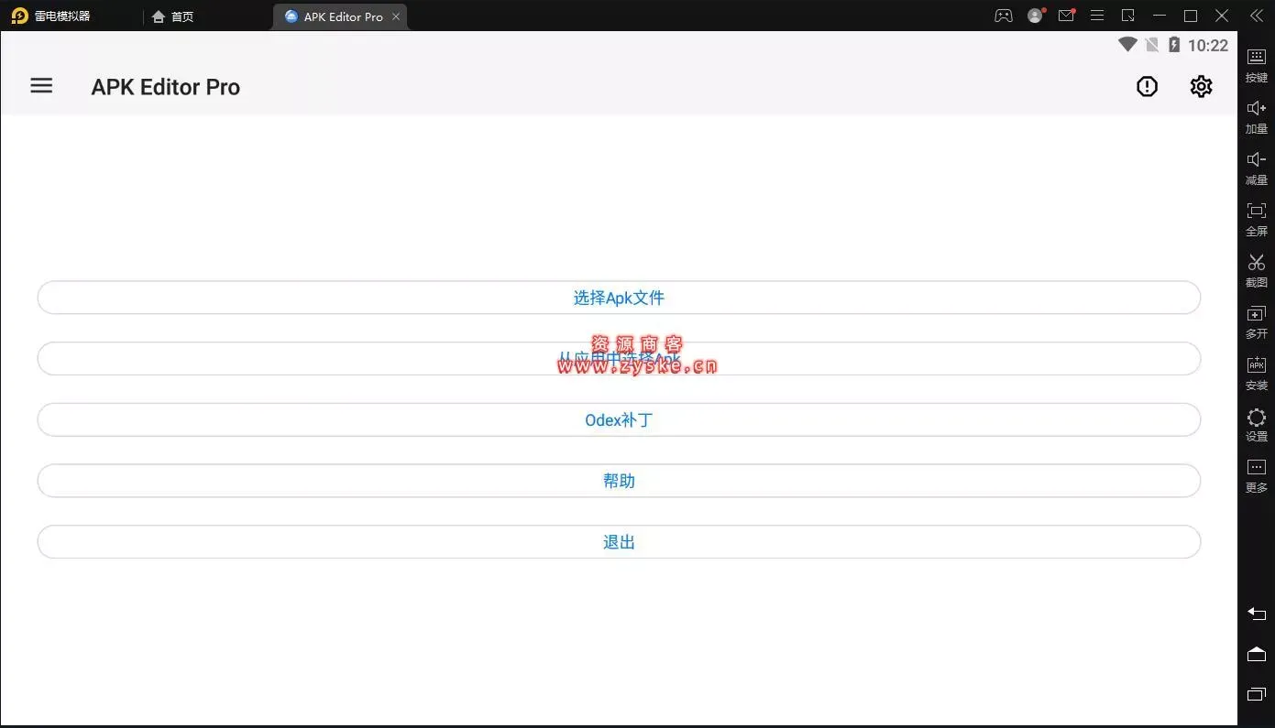Image resolution: width=1275 pixels, height=728 pixels.
Task: Open the hamburger navigation menu
Action: click(41, 86)
